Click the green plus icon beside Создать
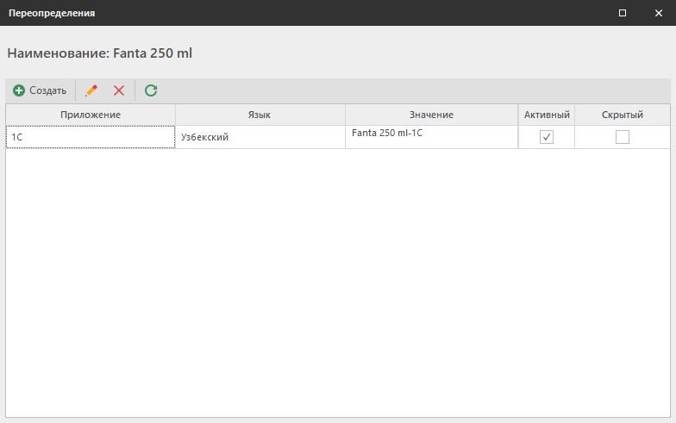 [x=19, y=90]
